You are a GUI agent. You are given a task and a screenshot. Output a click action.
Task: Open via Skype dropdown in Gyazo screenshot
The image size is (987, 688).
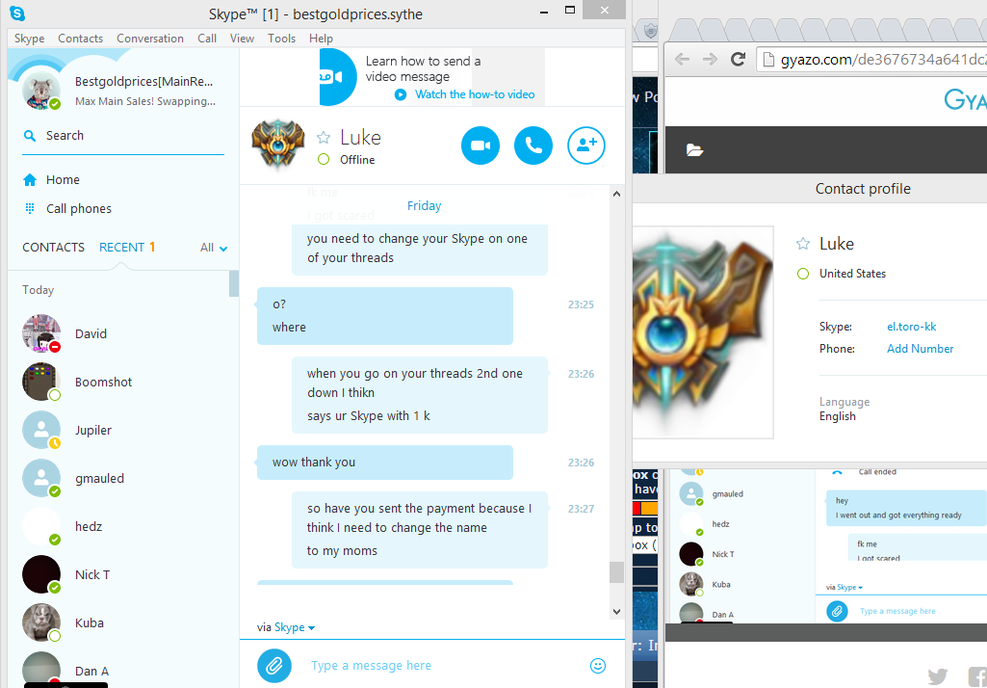click(849, 587)
